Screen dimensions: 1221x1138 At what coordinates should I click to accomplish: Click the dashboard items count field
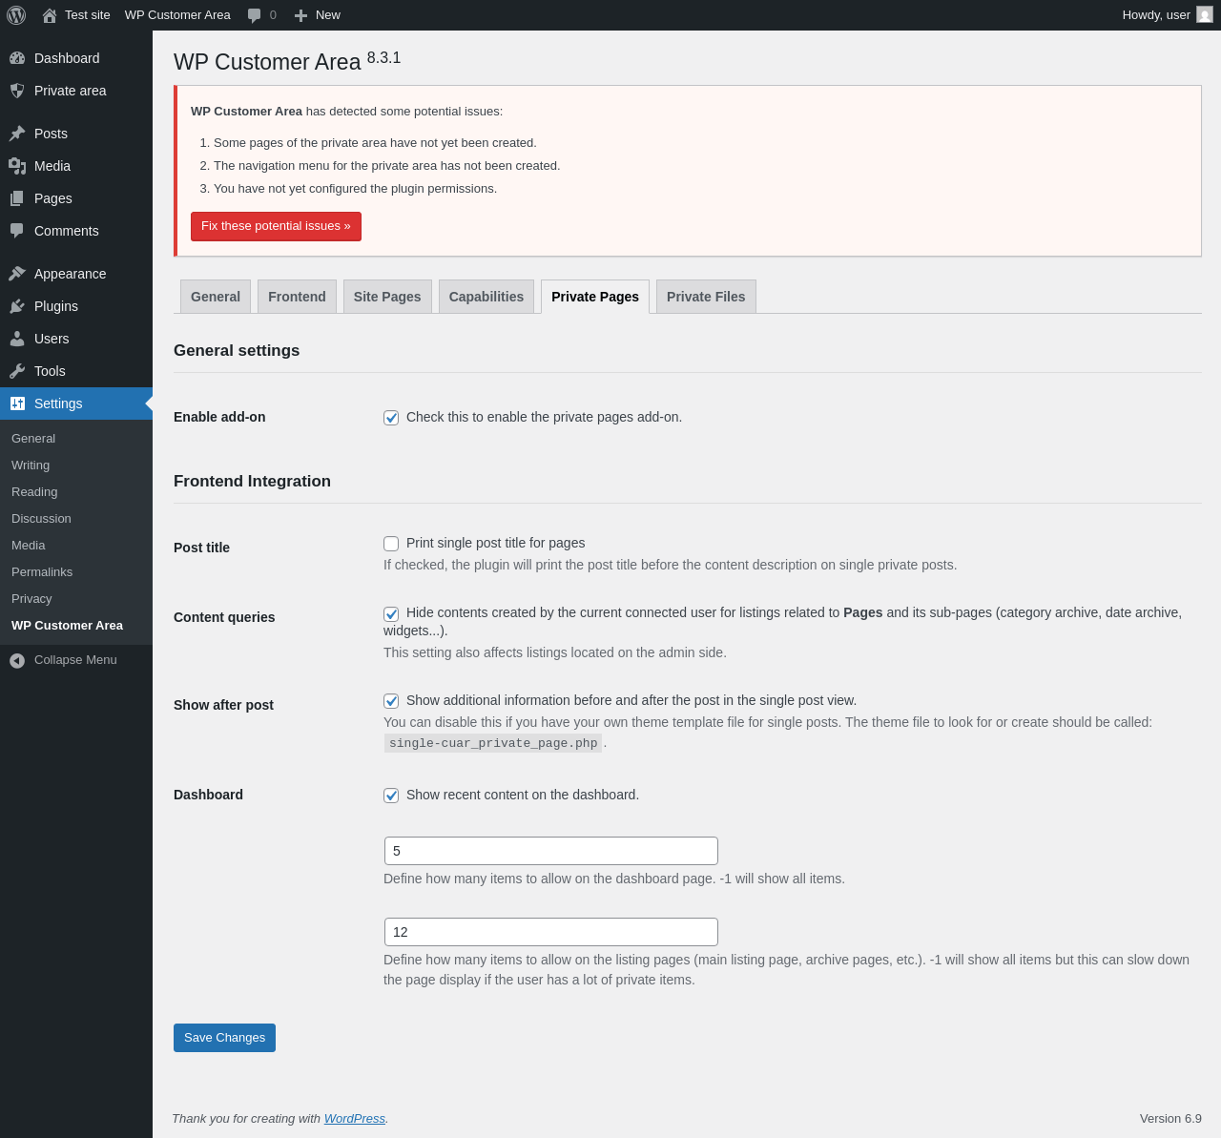coord(551,851)
